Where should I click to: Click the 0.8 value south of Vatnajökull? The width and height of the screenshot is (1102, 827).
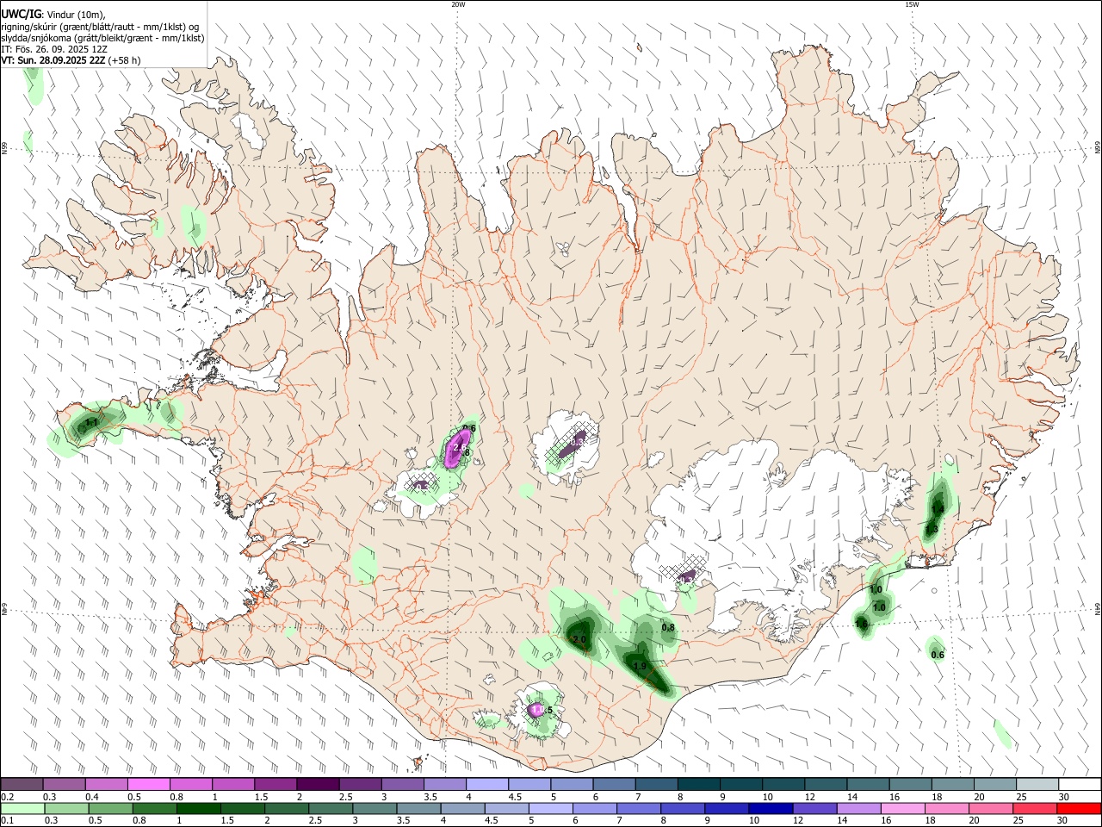coord(668,627)
